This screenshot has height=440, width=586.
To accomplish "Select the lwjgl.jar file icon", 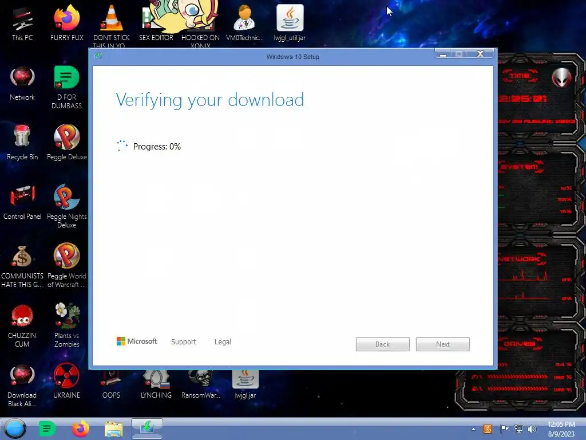I will pyautogui.click(x=245, y=384).
